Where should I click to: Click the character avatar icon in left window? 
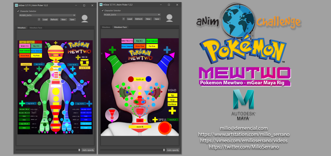(x=85, y=18)
